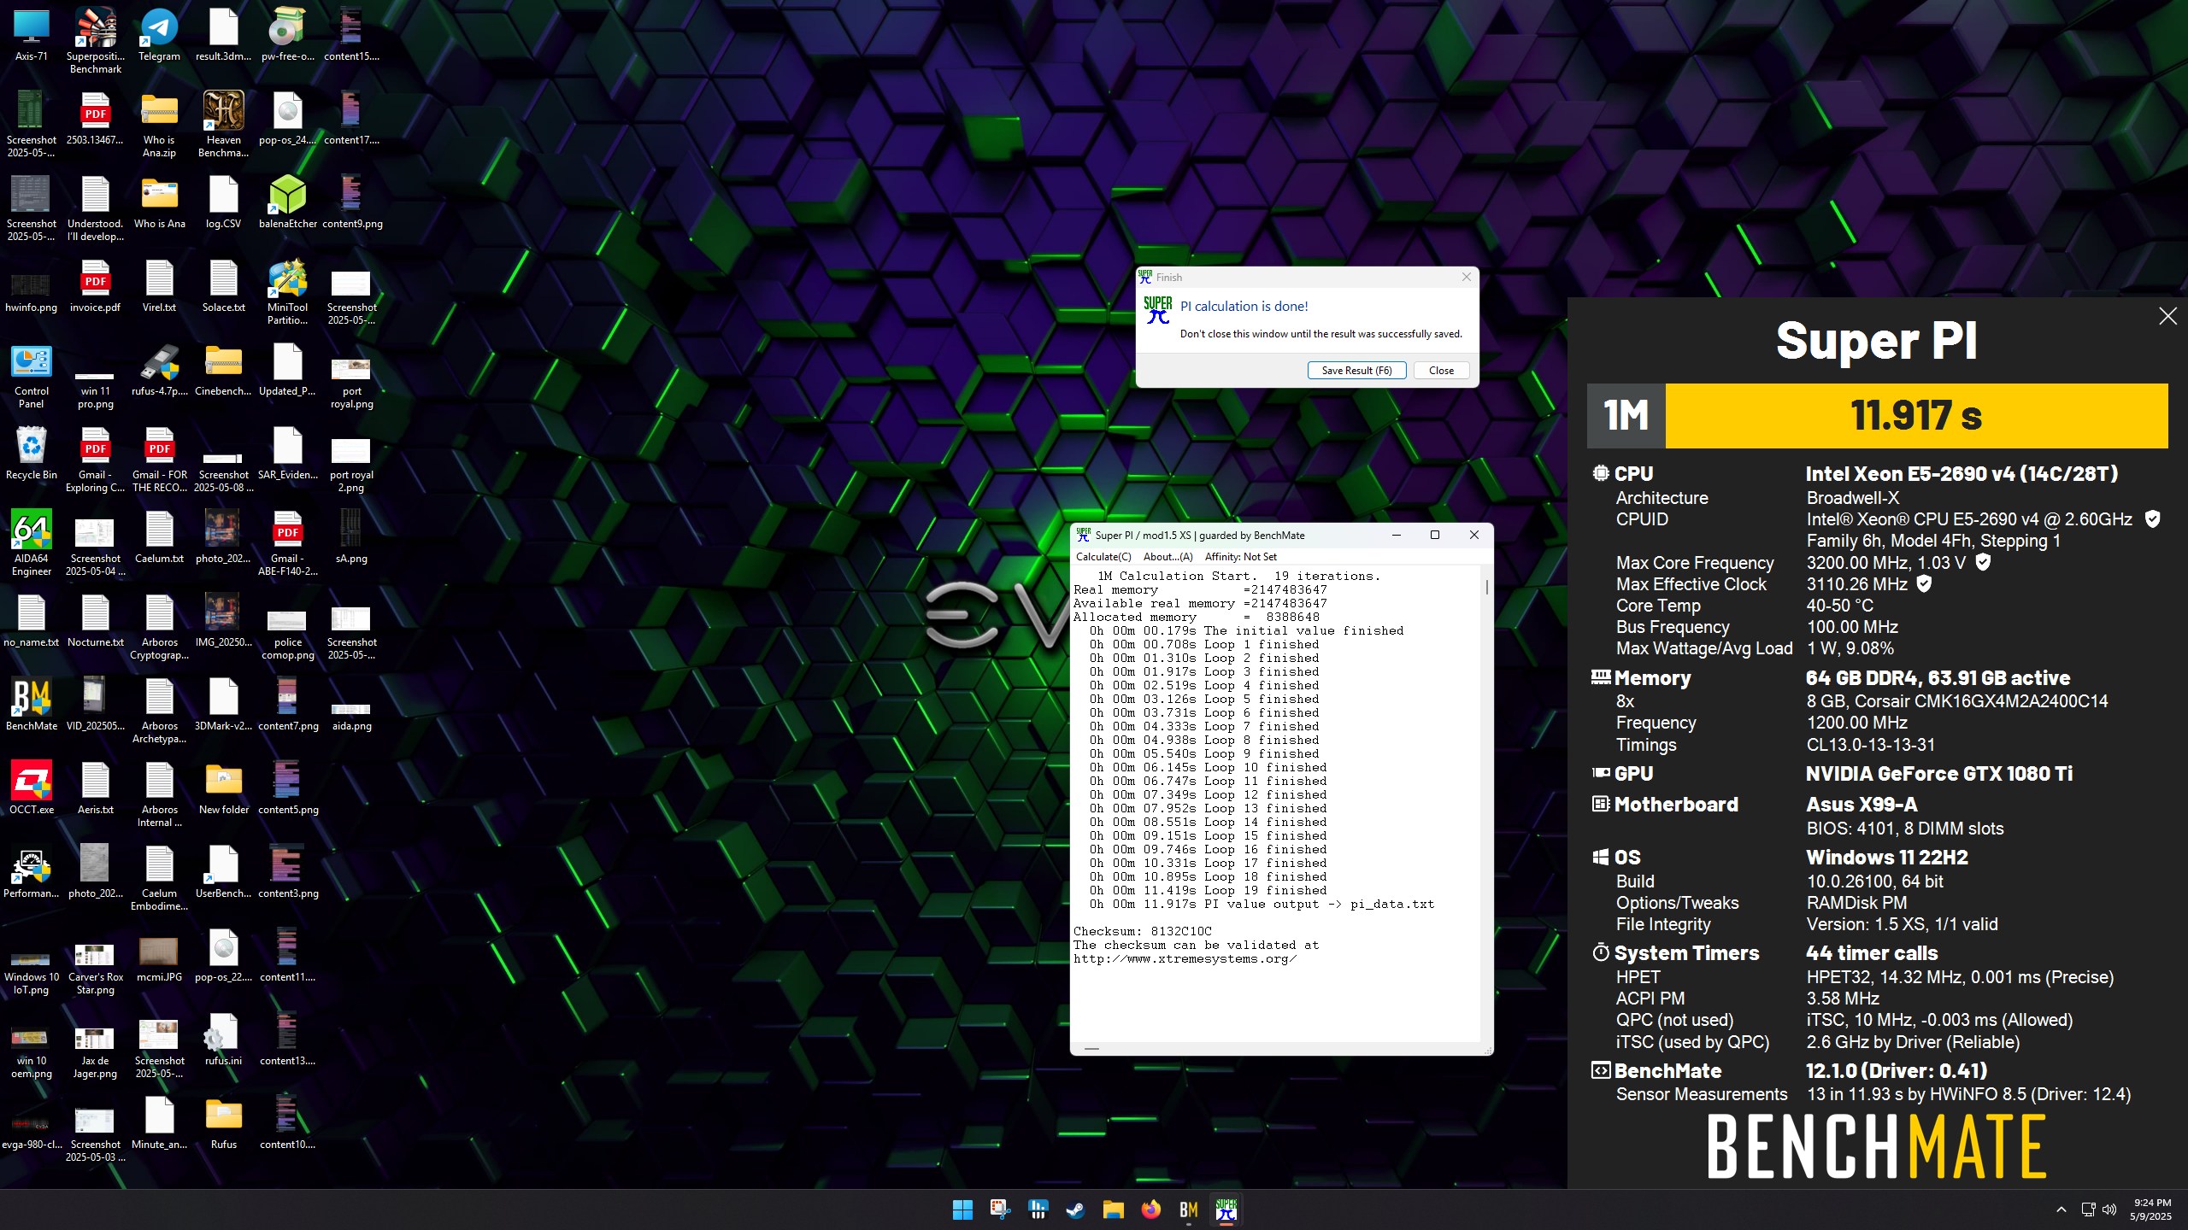Open MiniTool Partition desktop shortcut
Viewport: 2188px width, 1230px height.
[288, 292]
